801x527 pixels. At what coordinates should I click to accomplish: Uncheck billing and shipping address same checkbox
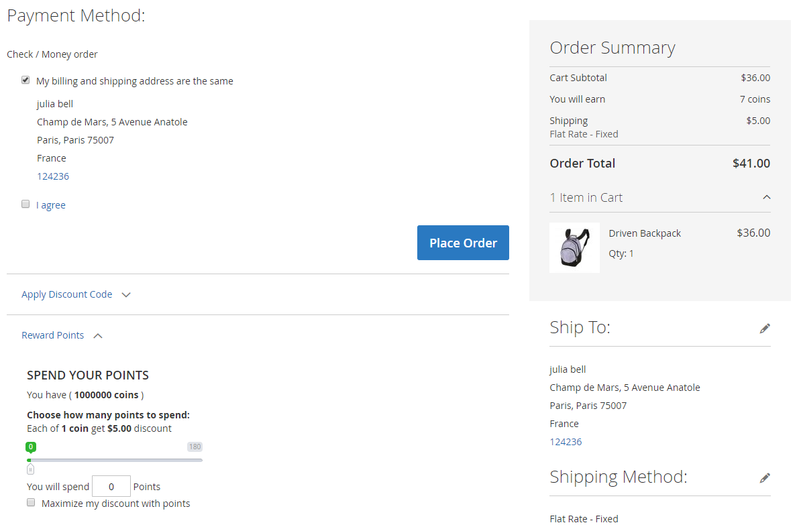coord(25,80)
